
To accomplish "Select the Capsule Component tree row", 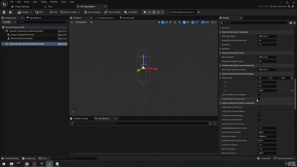I will click(34, 31).
